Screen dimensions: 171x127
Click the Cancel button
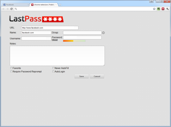tap(97, 76)
